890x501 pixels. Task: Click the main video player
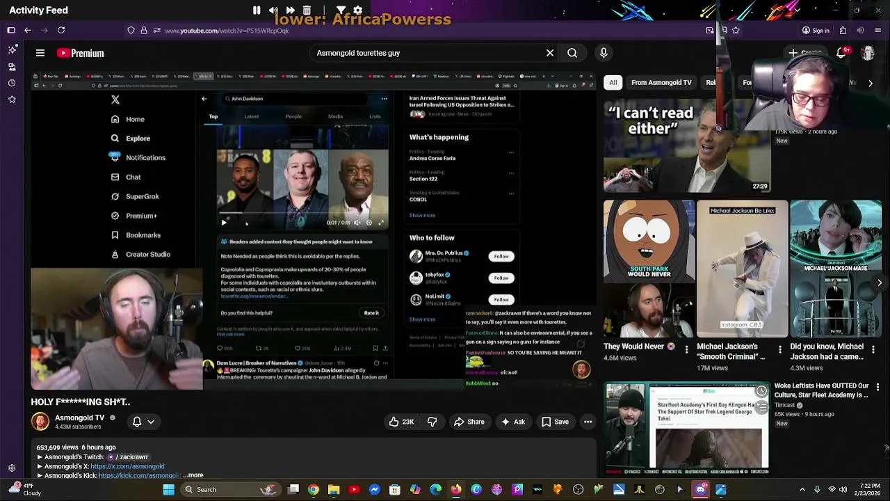[x=313, y=232]
